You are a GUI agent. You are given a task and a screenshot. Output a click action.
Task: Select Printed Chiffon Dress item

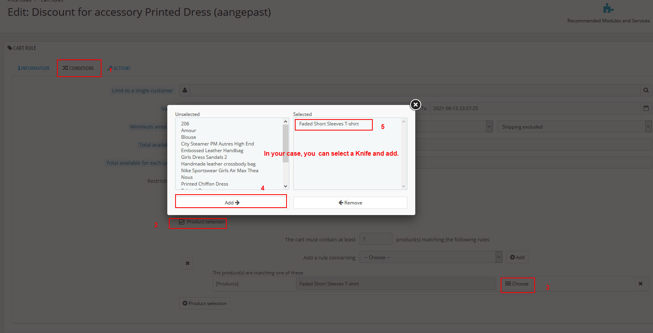click(205, 184)
